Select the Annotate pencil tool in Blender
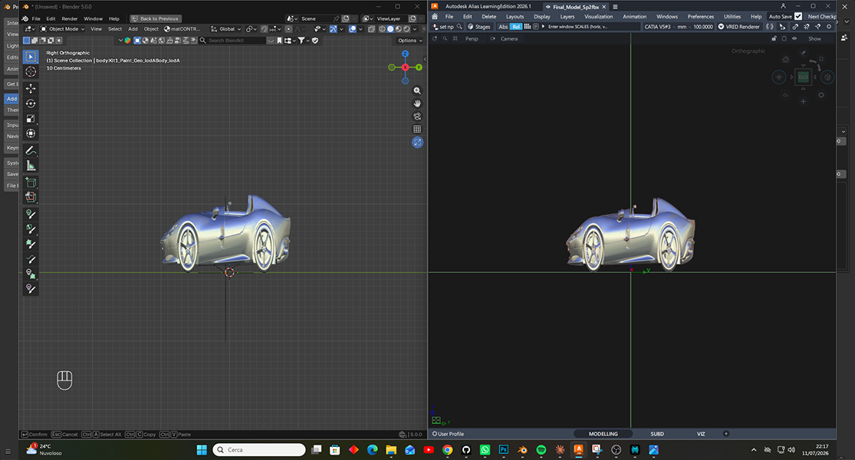Screen dimensions: 855x460 pyautogui.click(x=31, y=151)
